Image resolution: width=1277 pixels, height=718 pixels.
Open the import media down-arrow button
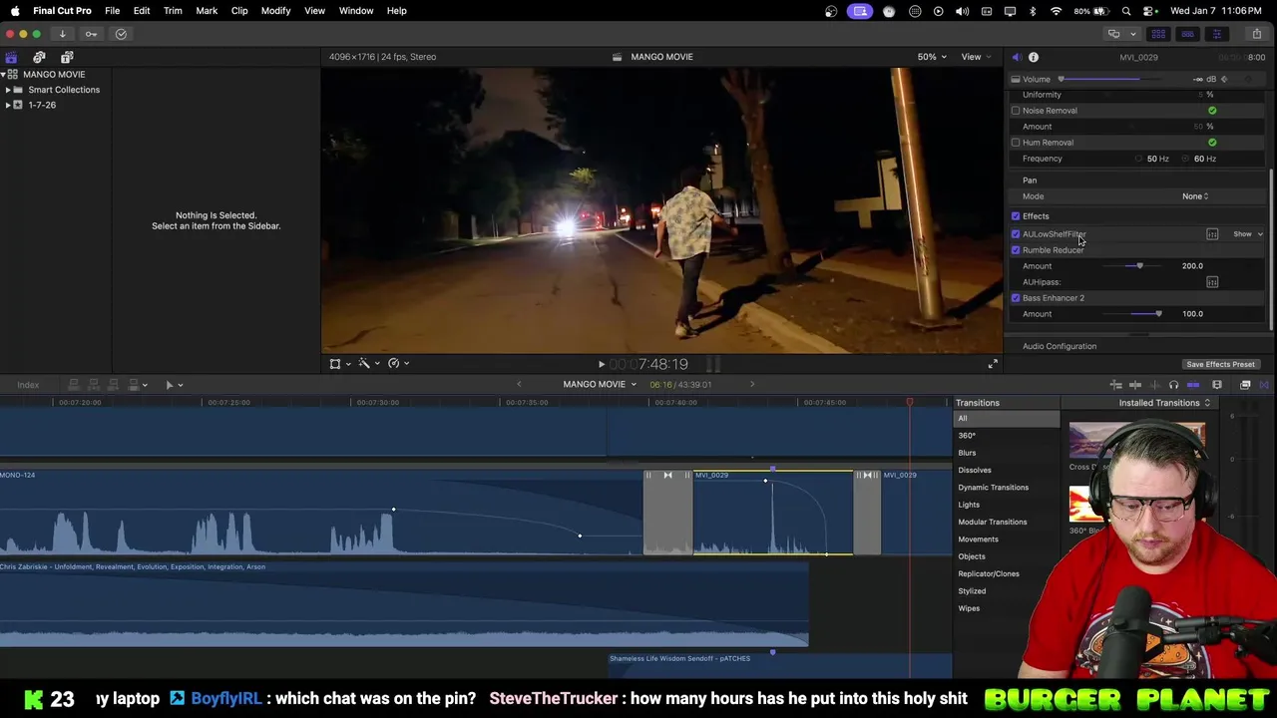[62, 34]
